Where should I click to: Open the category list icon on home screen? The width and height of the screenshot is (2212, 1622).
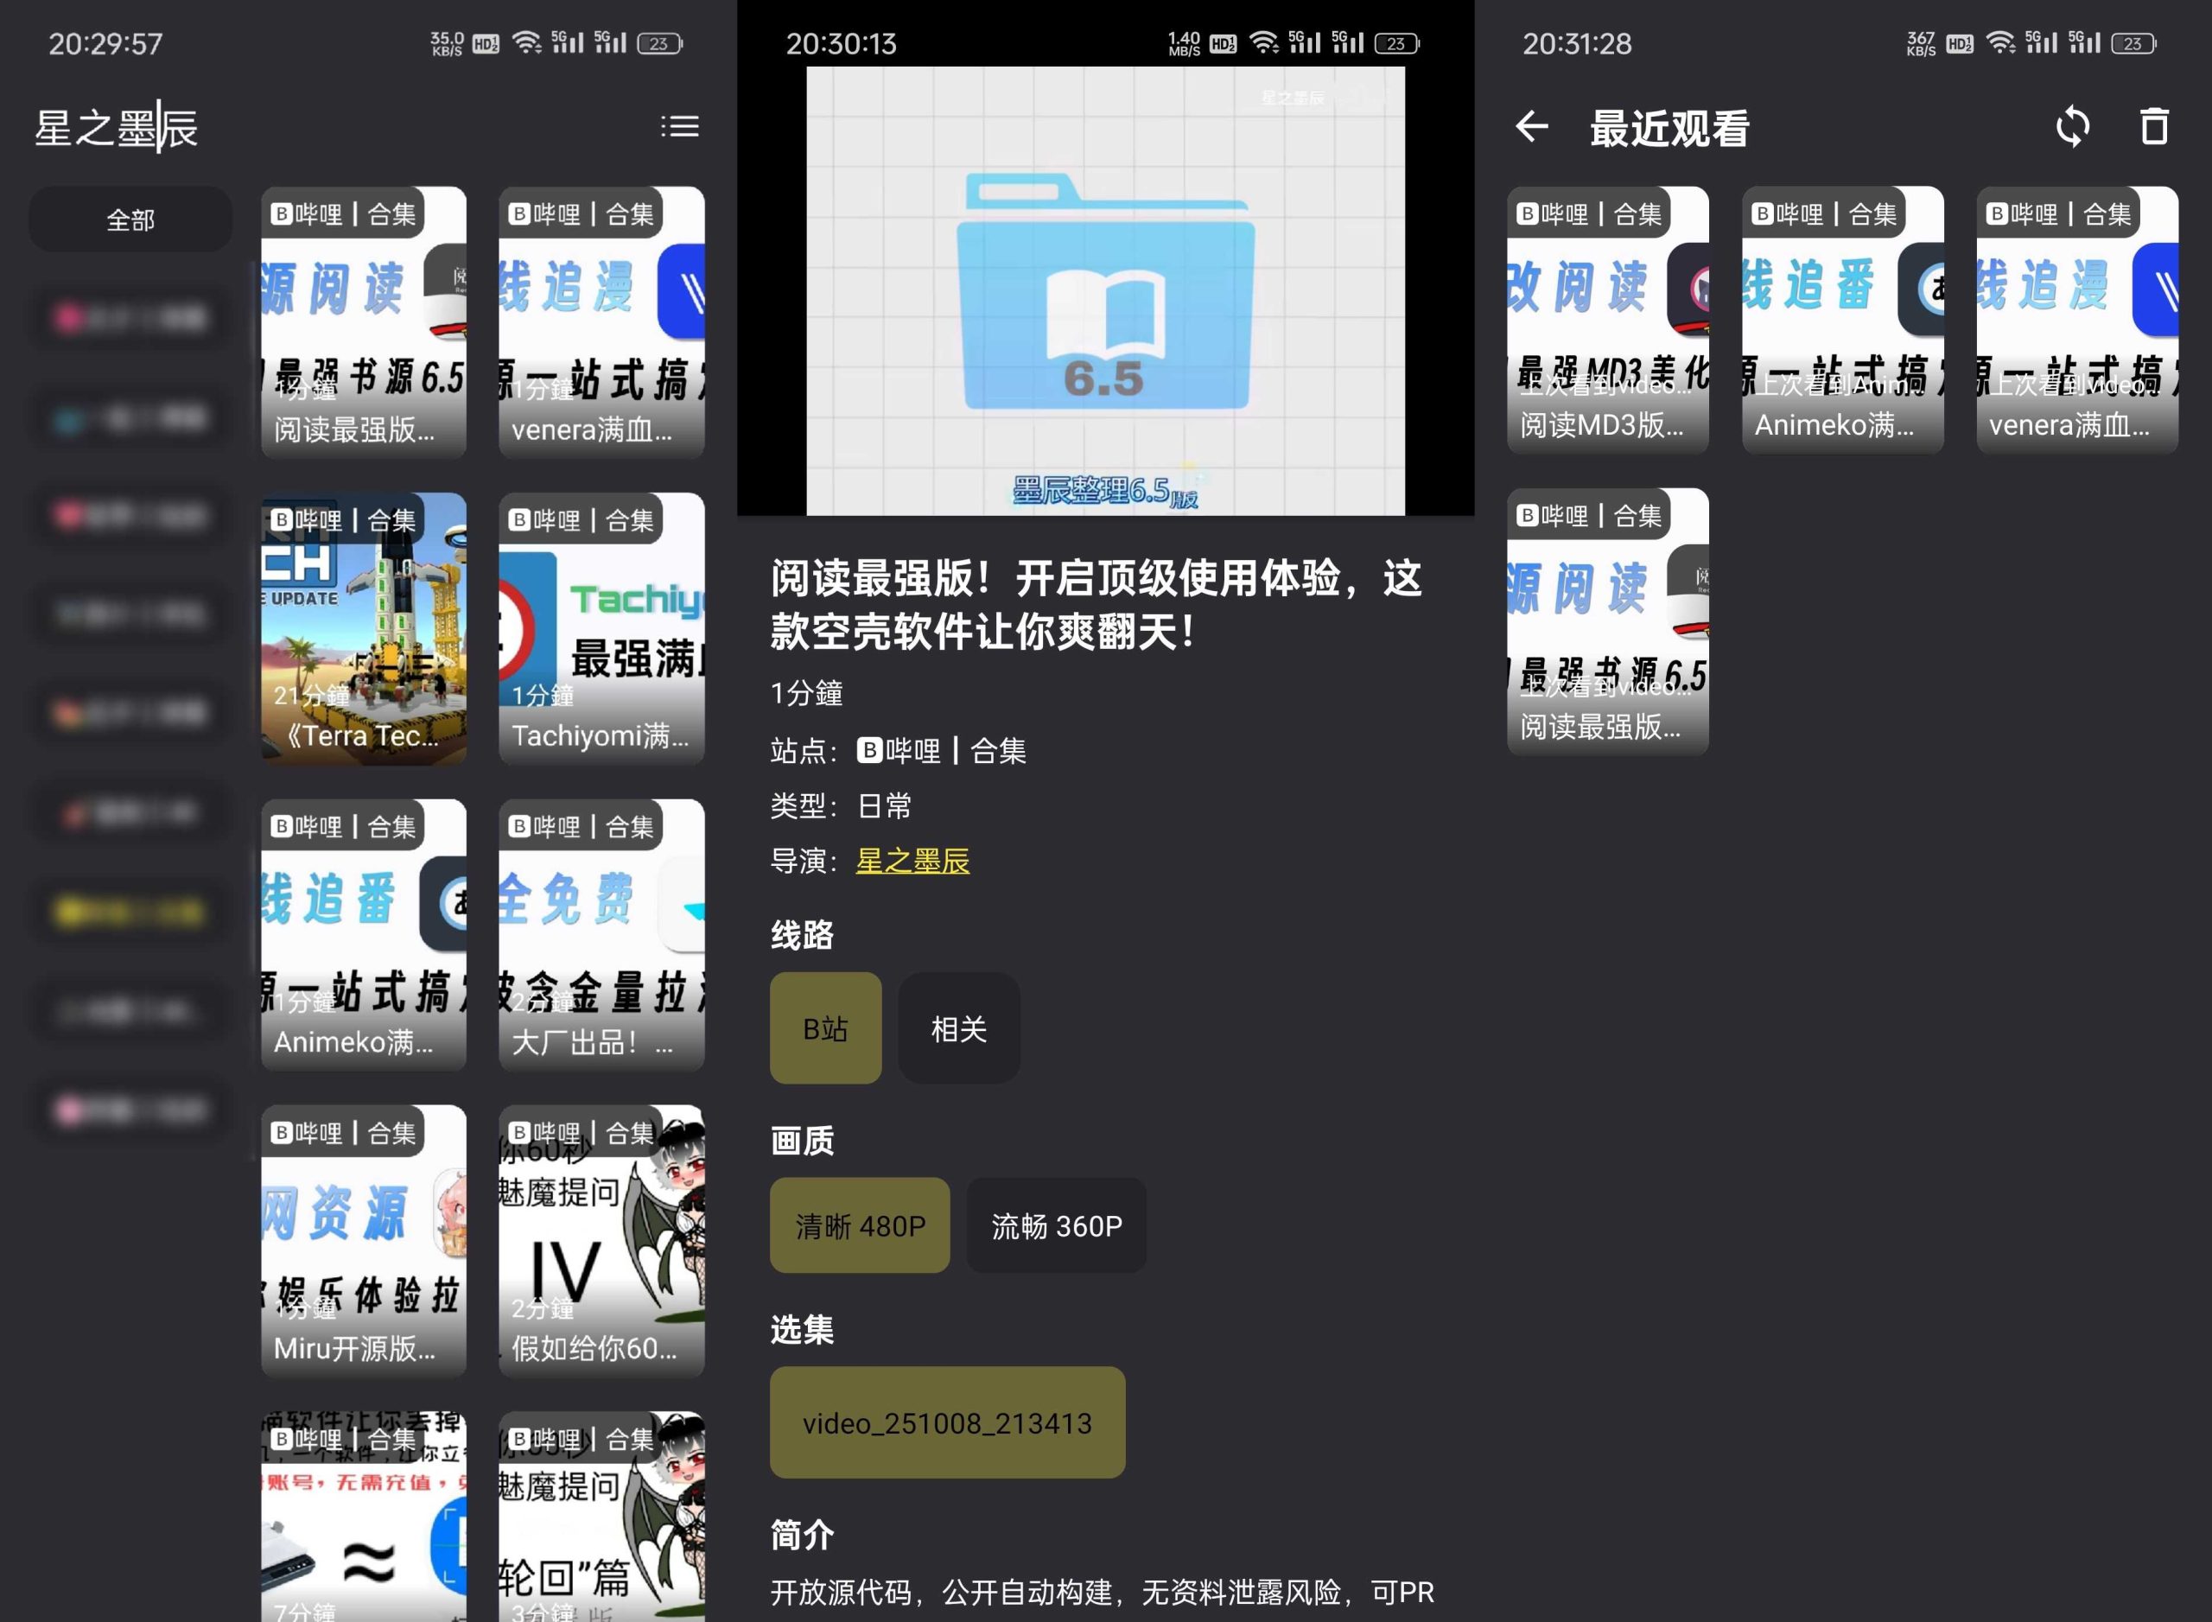tap(680, 125)
